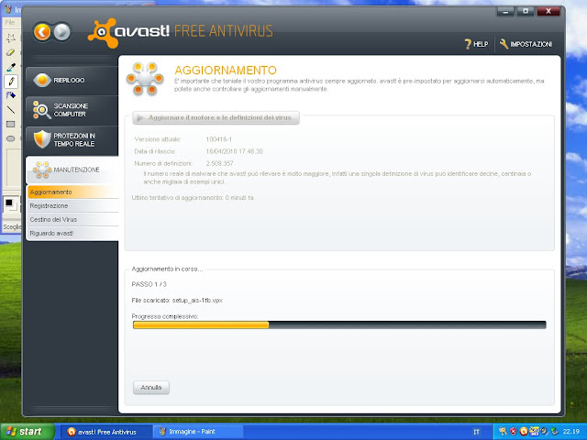Click the release date 16/04/2010 value

click(235, 151)
